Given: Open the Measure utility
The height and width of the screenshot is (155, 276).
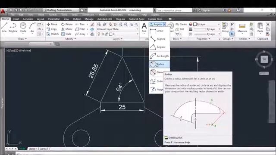Looking at the screenshot, I should (242, 28).
